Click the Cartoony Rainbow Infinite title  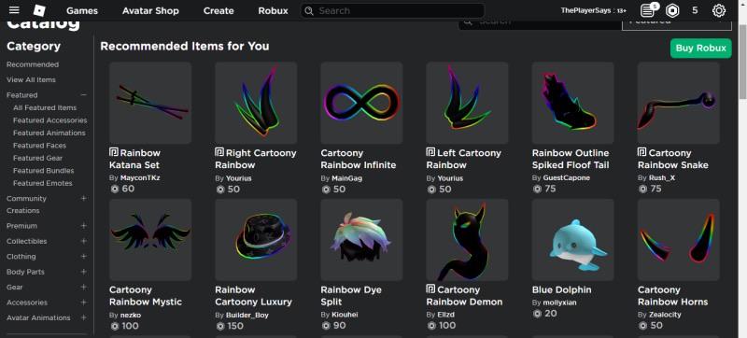(359, 159)
